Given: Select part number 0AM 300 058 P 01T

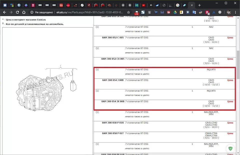Looking at the screenshot, I should [113, 133].
